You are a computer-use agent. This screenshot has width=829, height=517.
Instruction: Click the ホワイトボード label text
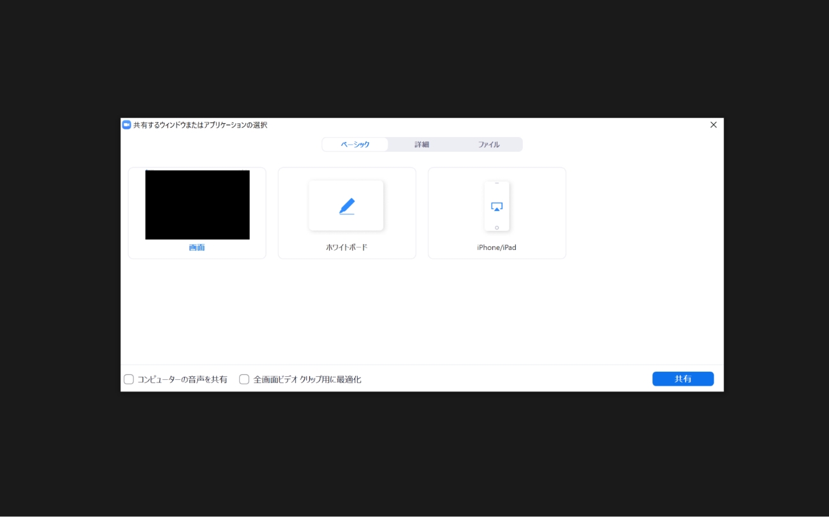[347, 247]
